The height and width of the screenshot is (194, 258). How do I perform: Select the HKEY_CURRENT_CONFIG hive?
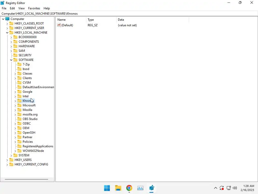[x=31, y=164]
